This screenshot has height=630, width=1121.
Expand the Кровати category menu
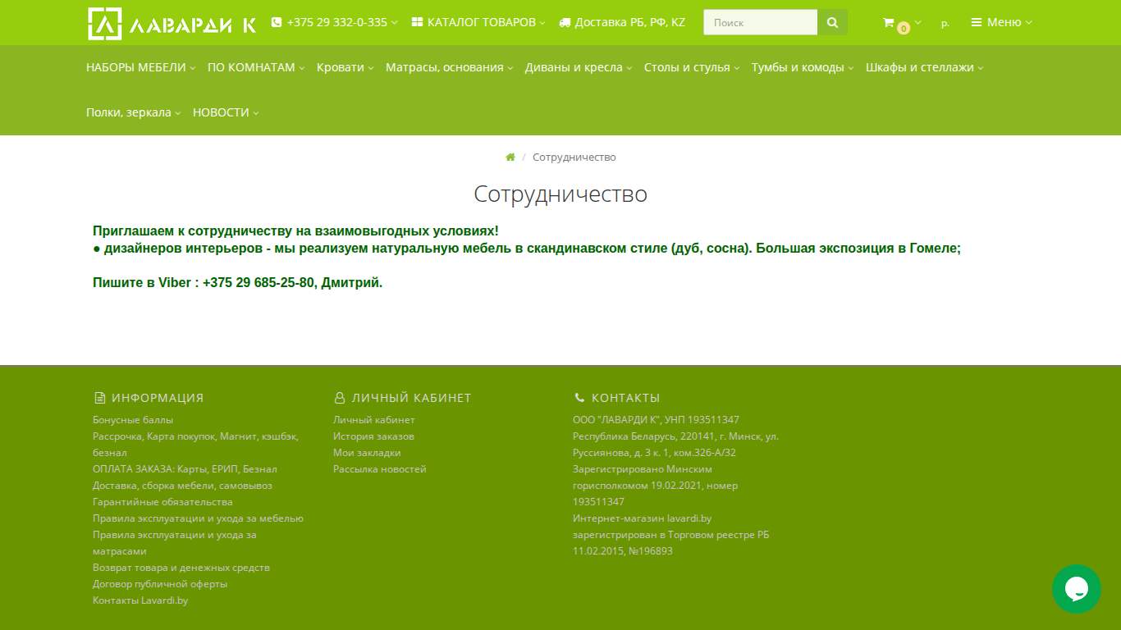point(345,67)
